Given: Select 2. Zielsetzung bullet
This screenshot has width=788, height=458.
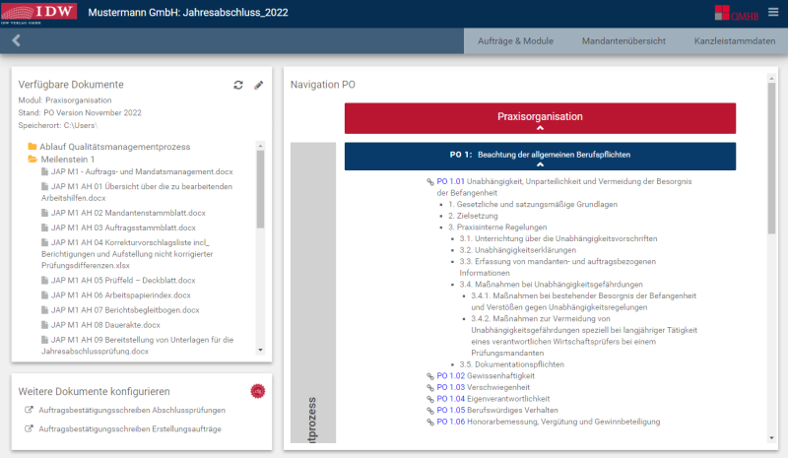Looking at the screenshot, I should (x=473, y=216).
